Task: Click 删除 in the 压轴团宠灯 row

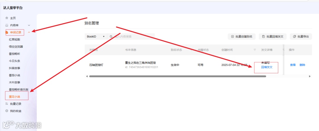Action: click(302, 65)
